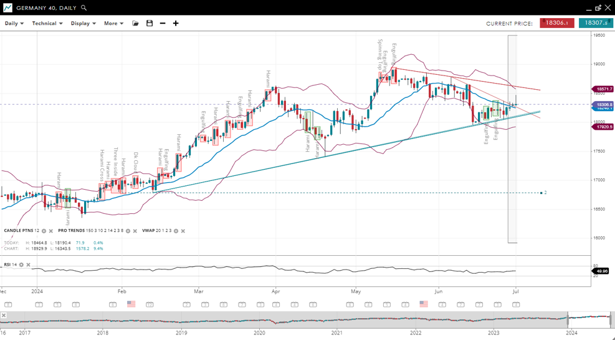615x340 pixels.
Task: Click the pop-out window icon
Action: pos(598,8)
